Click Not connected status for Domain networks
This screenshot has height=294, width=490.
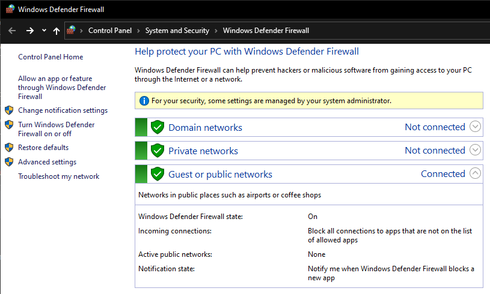tap(435, 127)
